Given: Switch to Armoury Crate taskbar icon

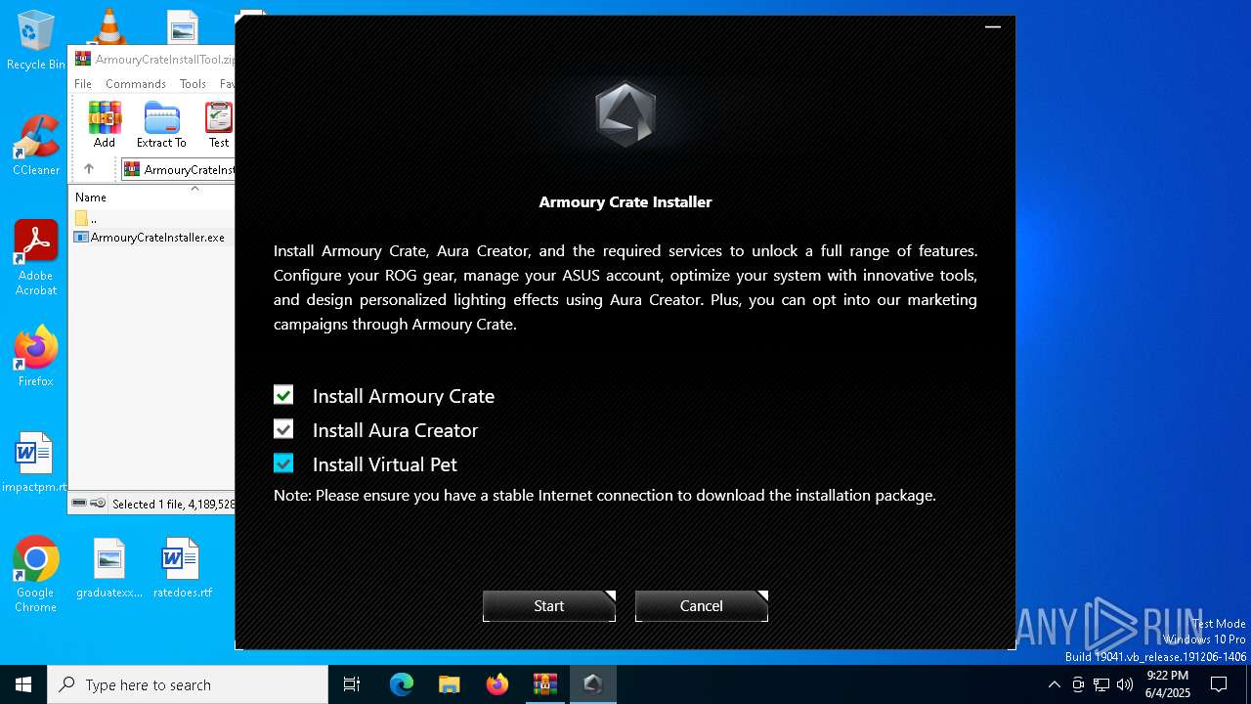Looking at the screenshot, I should coord(592,684).
